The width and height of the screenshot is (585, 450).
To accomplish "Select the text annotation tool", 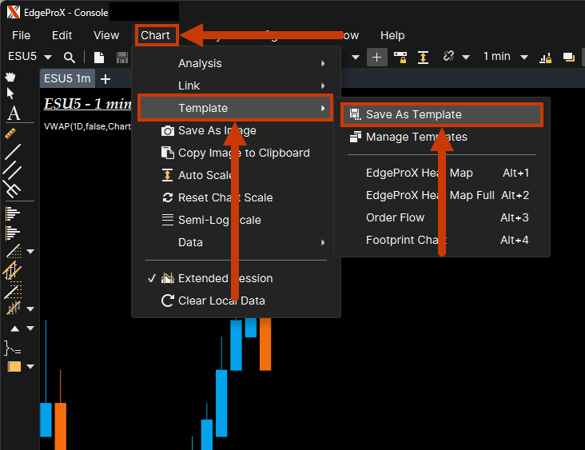I will [13, 113].
